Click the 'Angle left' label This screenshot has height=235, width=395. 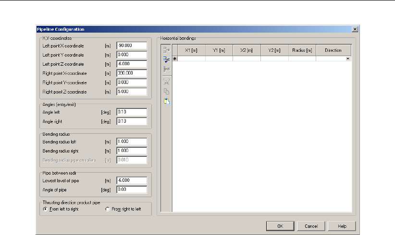(51, 112)
